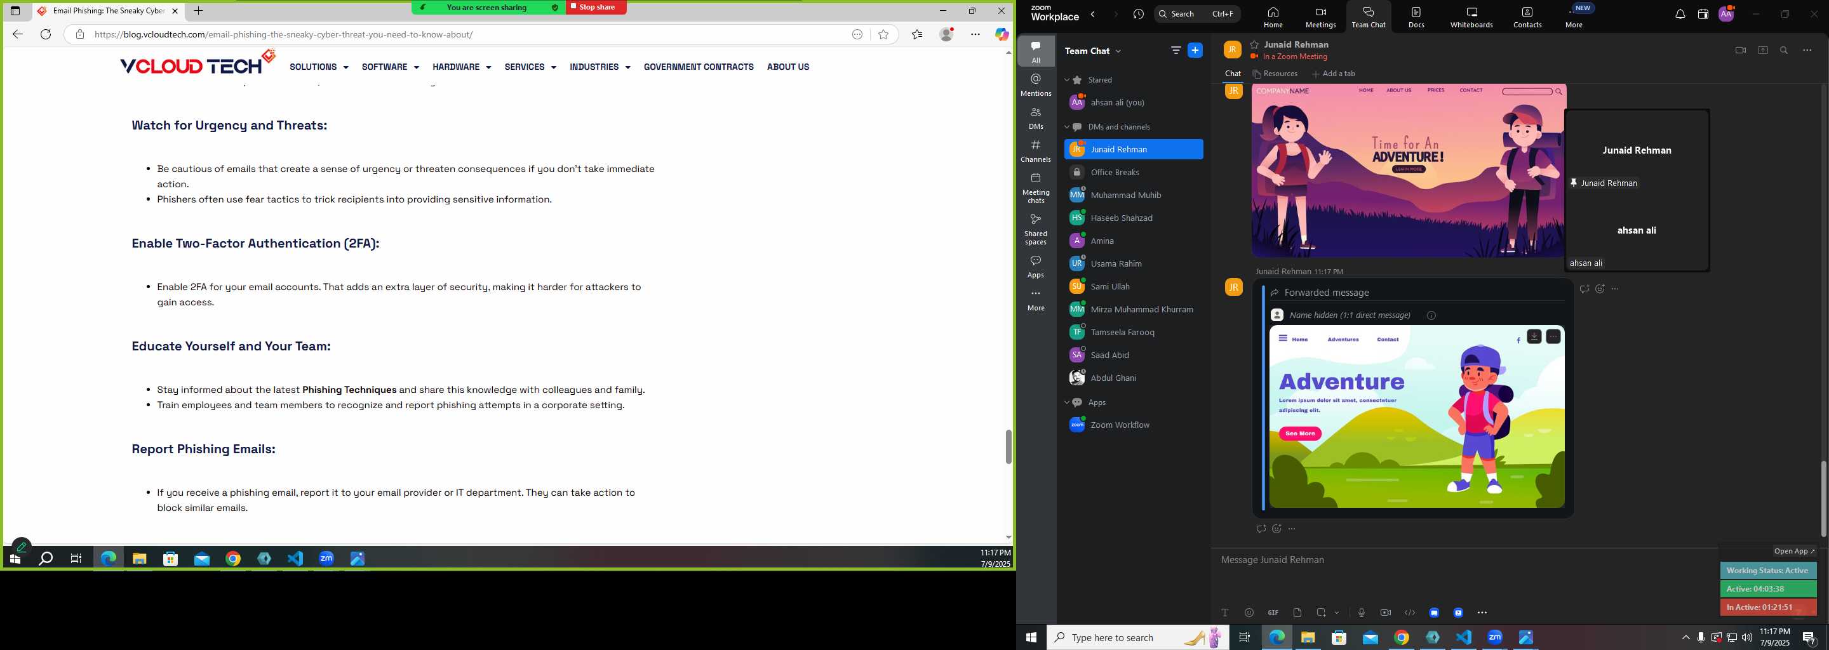Open Team Chat dropdown chevron
Viewport: 1829px width, 650px height.
pyautogui.click(x=1118, y=51)
